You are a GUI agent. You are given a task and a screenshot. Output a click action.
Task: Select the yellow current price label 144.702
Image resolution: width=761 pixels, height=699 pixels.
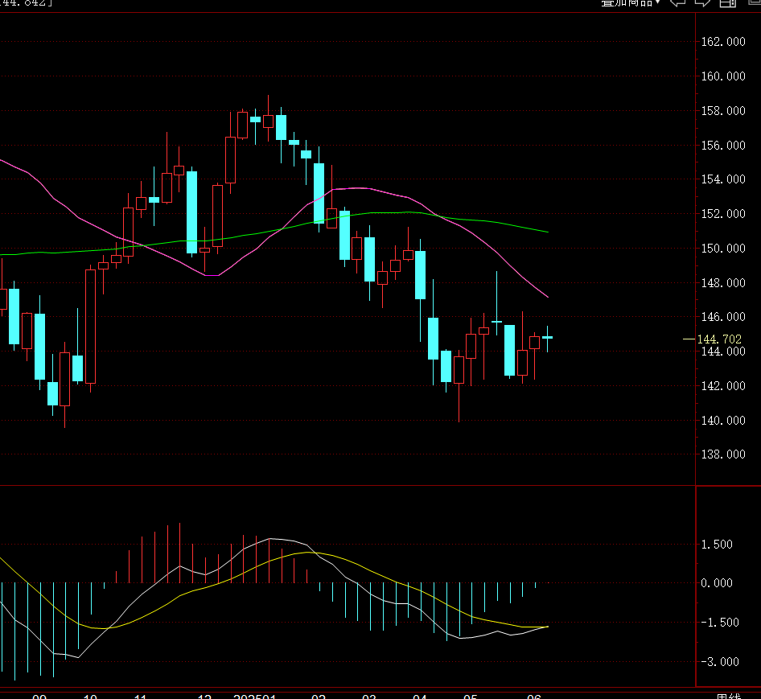pyautogui.click(x=719, y=339)
